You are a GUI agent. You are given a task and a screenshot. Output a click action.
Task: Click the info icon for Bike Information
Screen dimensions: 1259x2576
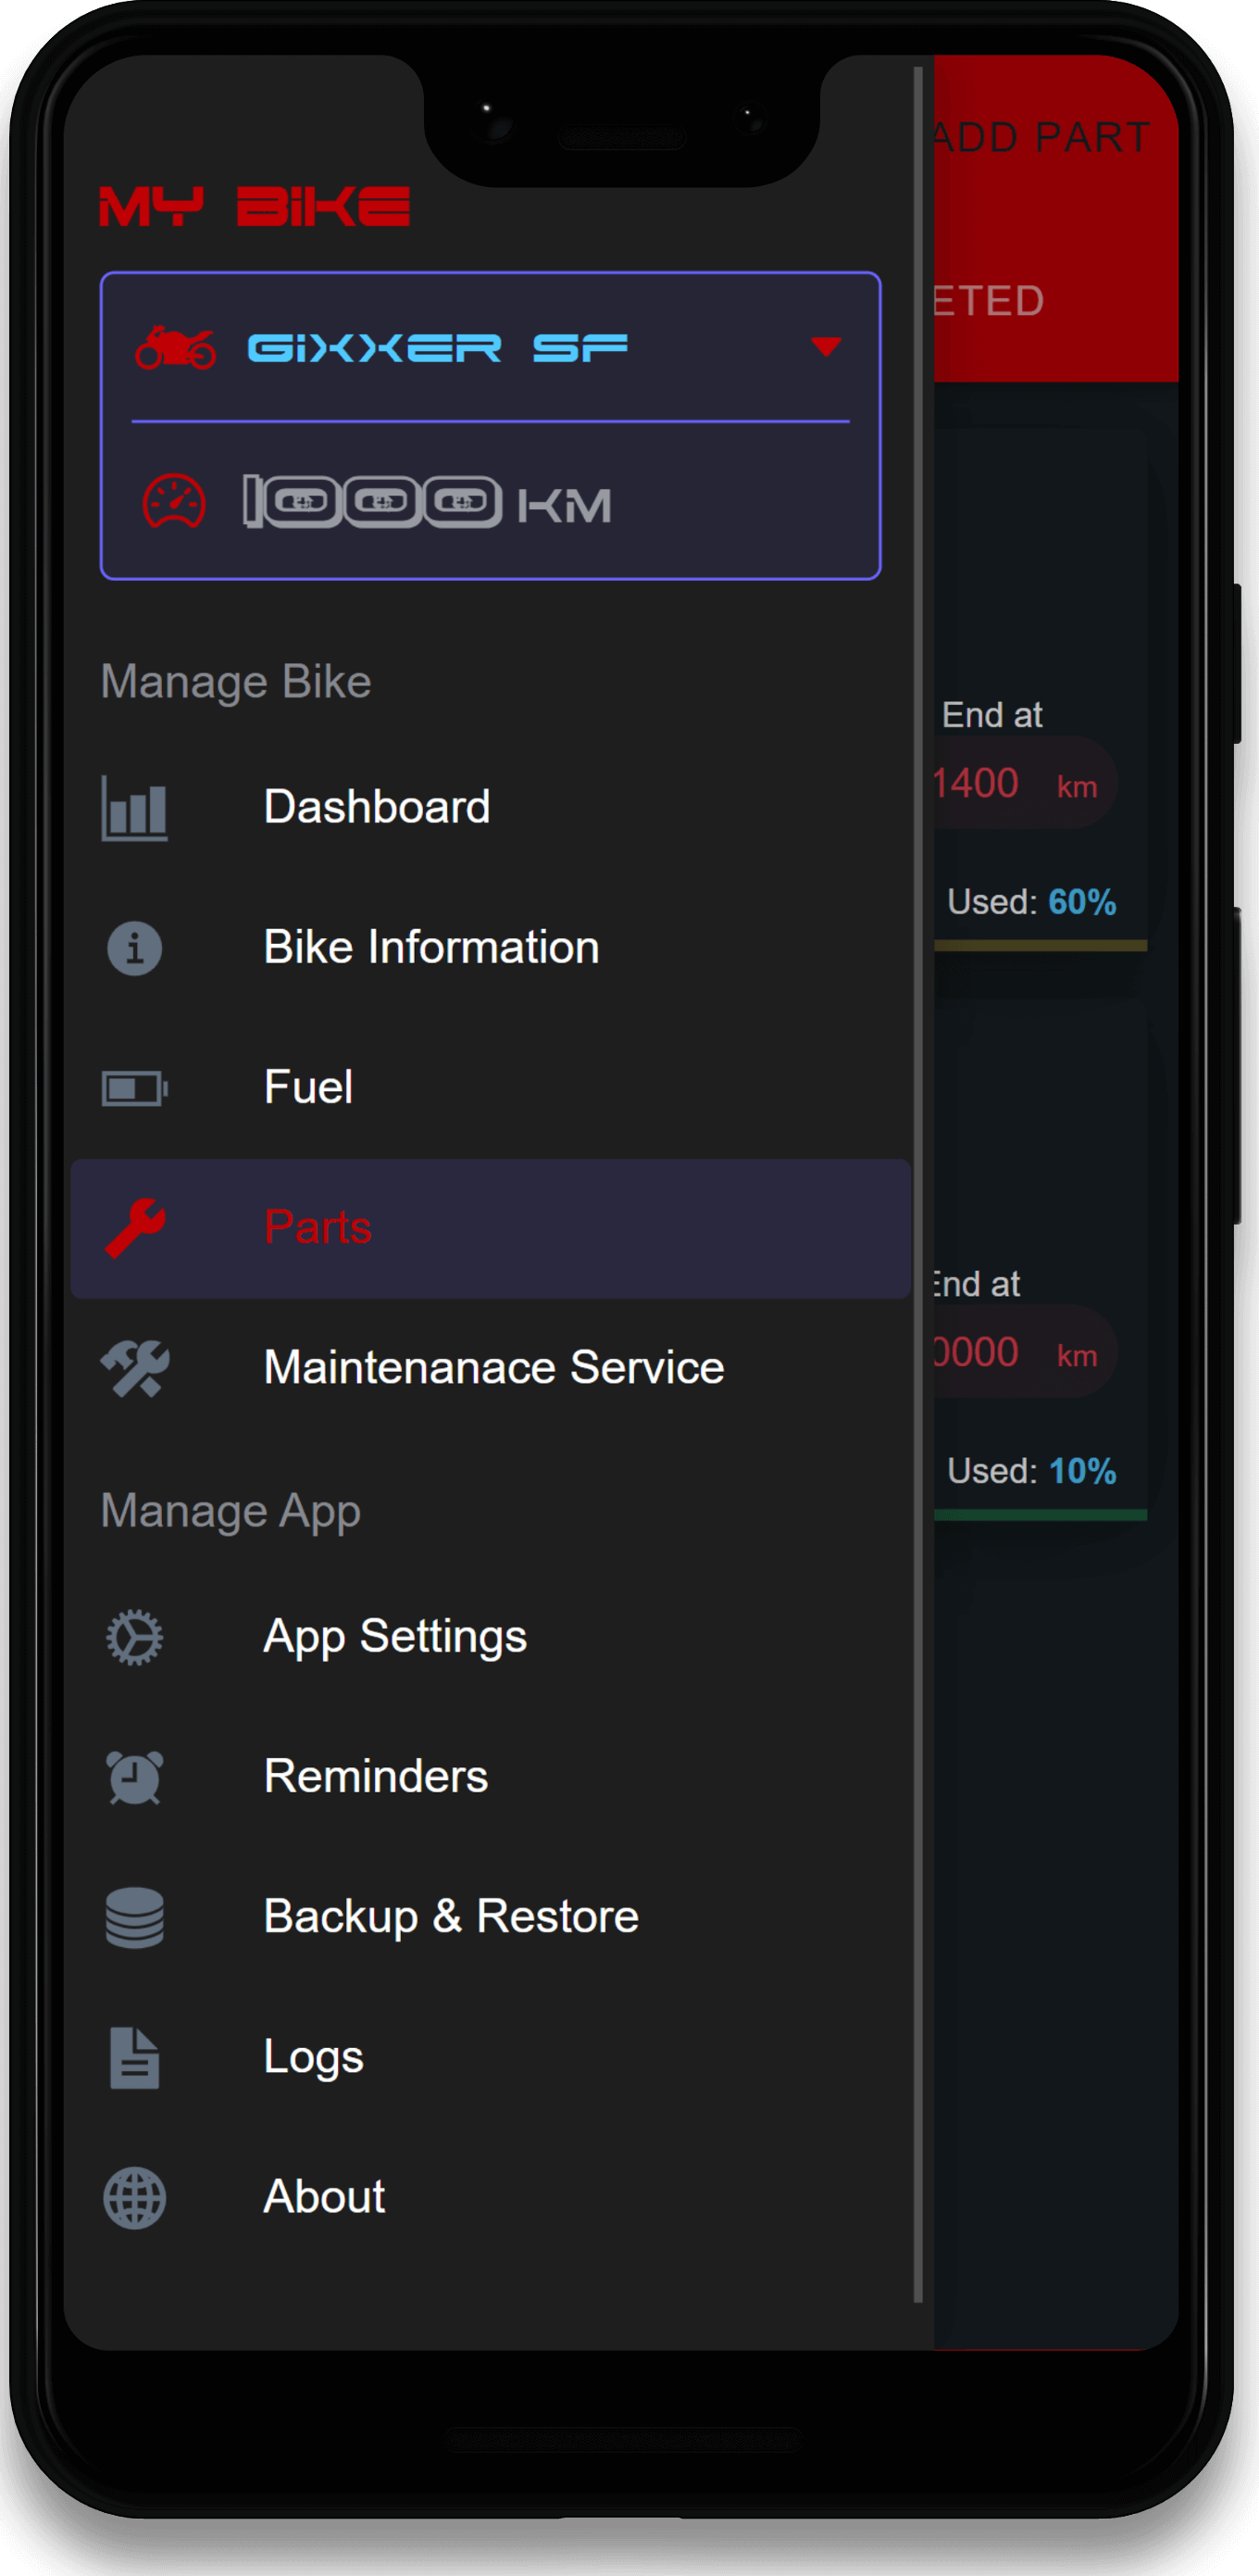pos(134,947)
